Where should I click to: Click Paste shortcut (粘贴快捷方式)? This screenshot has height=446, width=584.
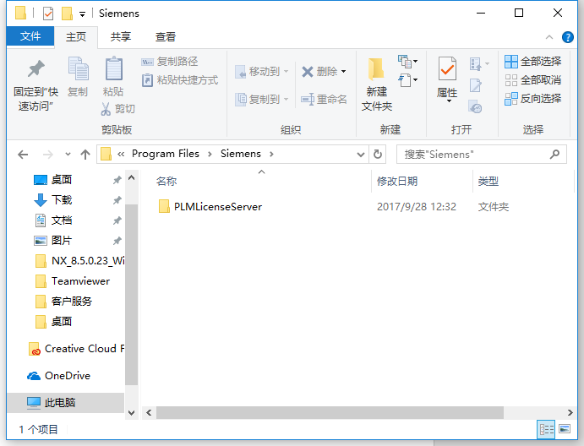click(x=180, y=80)
